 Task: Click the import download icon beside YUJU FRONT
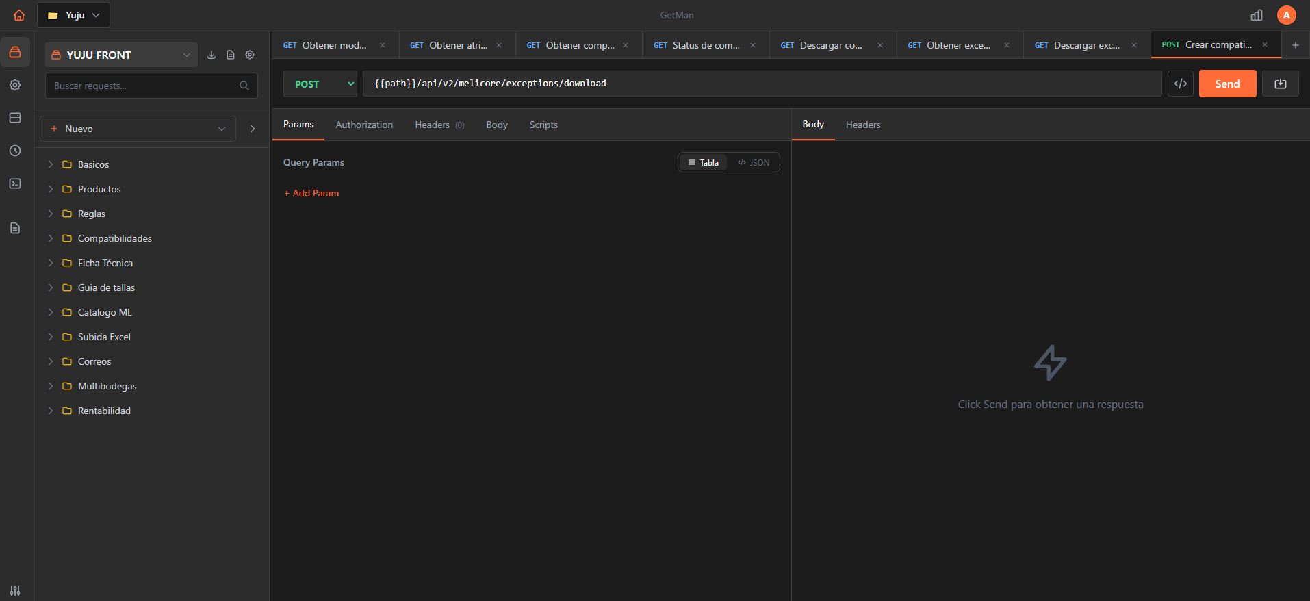pos(211,55)
